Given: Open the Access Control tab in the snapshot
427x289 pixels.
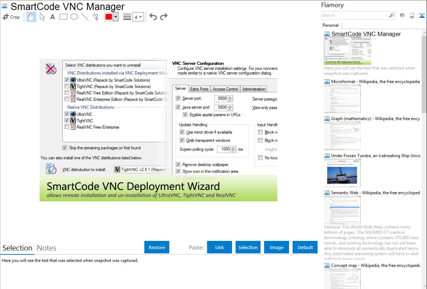Looking at the screenshot, I should point(225,89).
